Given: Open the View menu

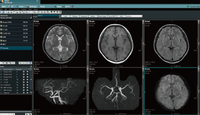Looking at the screenshot, I should point(10,9).
